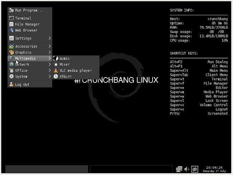
Task: Open File Manager menu entry
Action: coord(30,24)
